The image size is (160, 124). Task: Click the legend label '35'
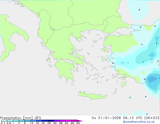pyautogui.click(x=61, y=123)
